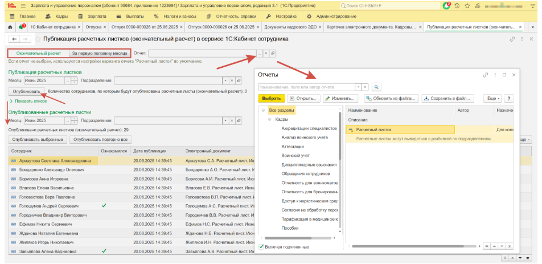542x264 pixels.
Task: Open Отчетность, справки menu
Action: (231, 17)
